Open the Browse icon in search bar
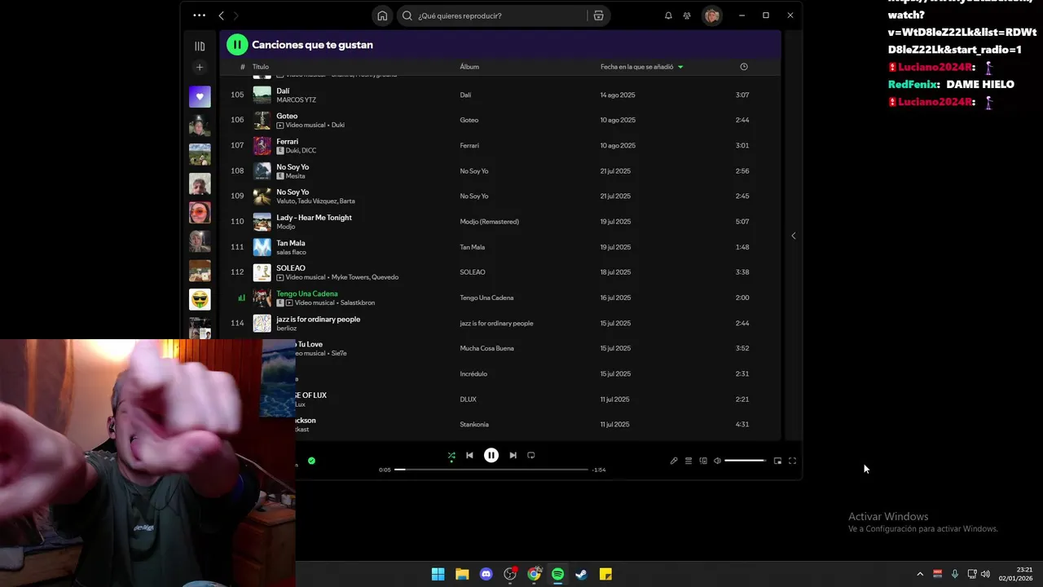 pyautogui.click(x=598, y=15)
